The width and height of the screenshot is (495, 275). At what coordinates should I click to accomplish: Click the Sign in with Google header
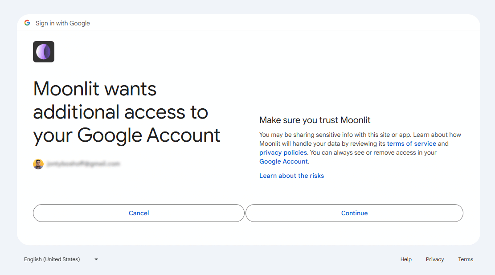click(x=62, y=23)
